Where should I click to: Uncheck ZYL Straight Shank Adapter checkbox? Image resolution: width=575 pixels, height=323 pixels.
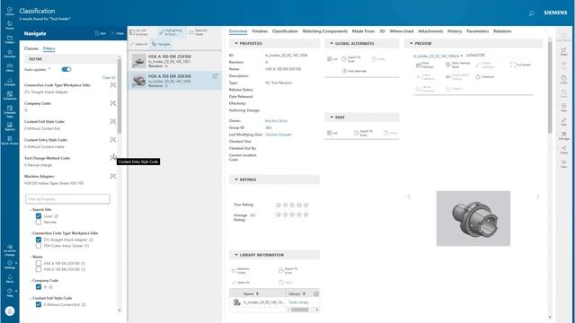(x=39, y=240)
